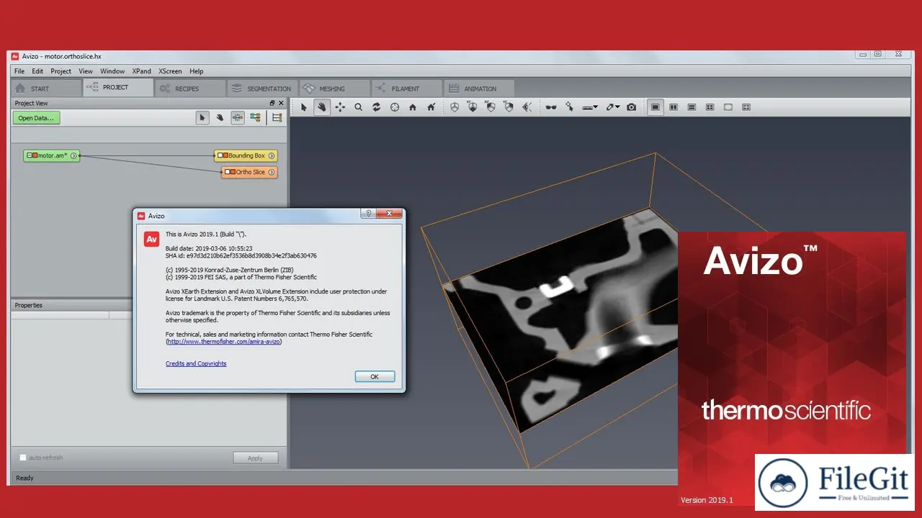This screenshot has width=922, height=518.
Task: Open the thermofisher.com amira-avizo link
Action: 224,342
